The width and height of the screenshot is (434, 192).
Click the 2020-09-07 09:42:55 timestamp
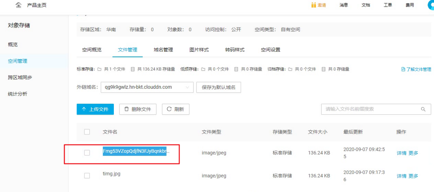click(364, 153)
